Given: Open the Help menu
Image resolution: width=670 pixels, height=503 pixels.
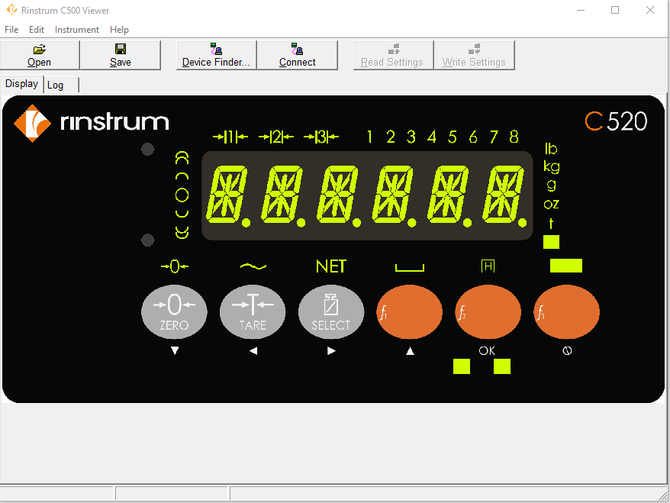Looking at the screenshot, I should [x=119, y=30].
